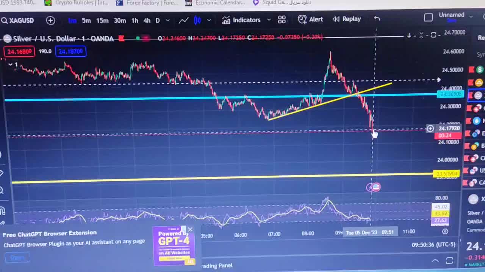
Task: Open the Economic Calendar bookmark
Action: (x=215, y=3)
